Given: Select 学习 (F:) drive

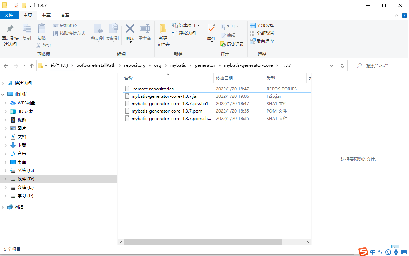Looking at the screenshot, I should (x=25, y=196).
